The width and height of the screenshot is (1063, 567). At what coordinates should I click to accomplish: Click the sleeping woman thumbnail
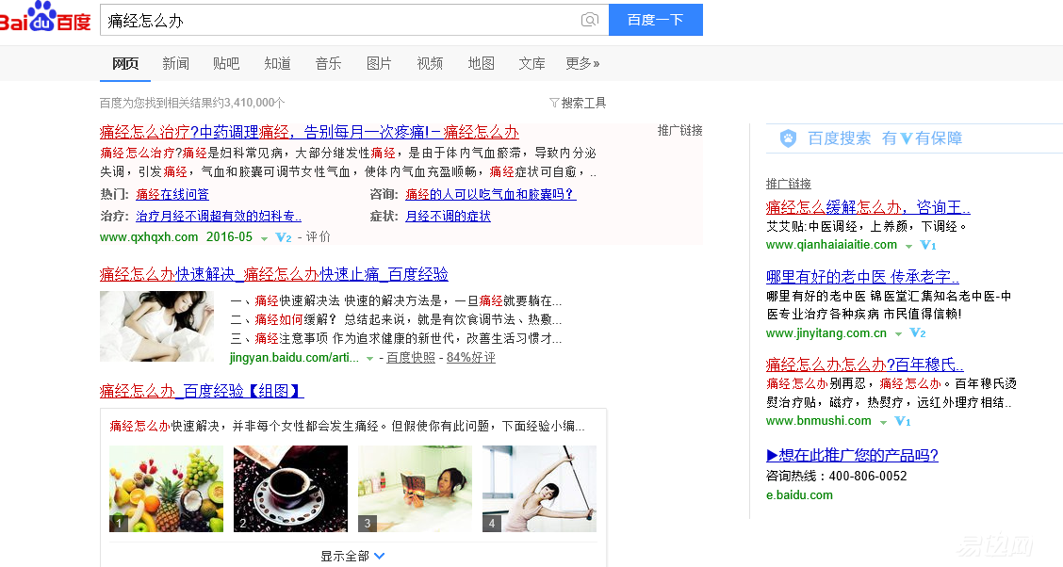click(x=156, y=327)
